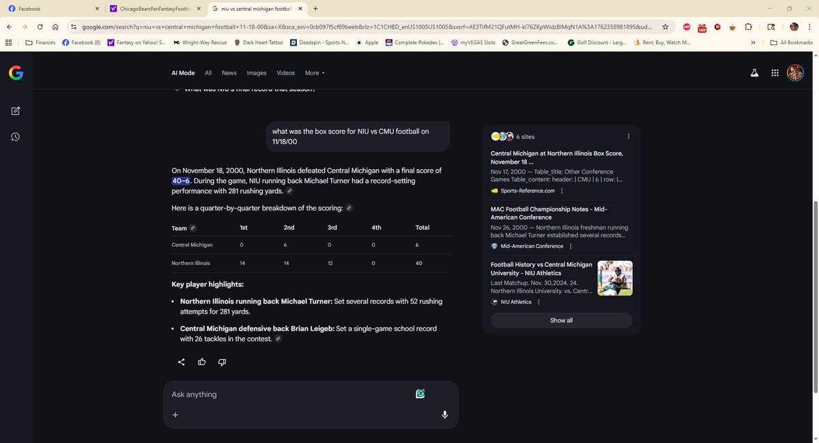Go back to the previous page

point(10,27)
